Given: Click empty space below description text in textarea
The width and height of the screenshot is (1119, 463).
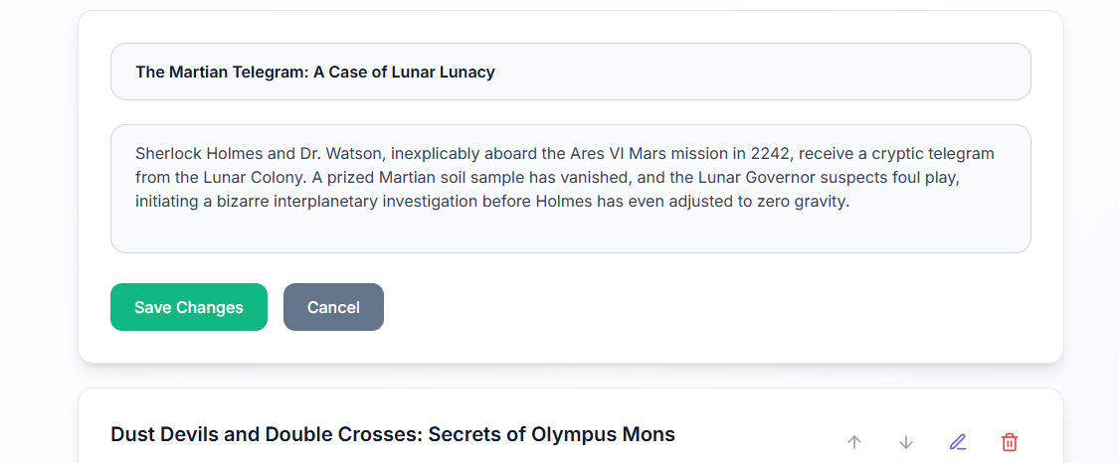Looking at the screenshot, I should pos(570,232).
